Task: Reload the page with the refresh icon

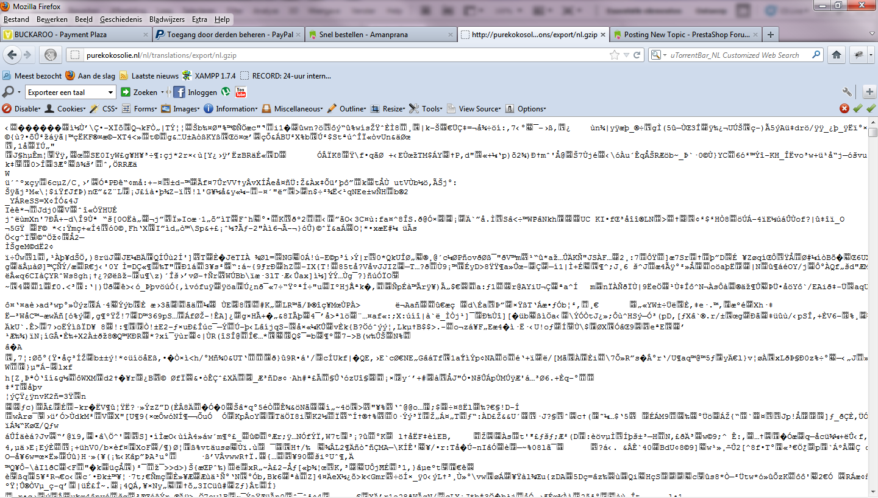Action: (x=636, y=55)
